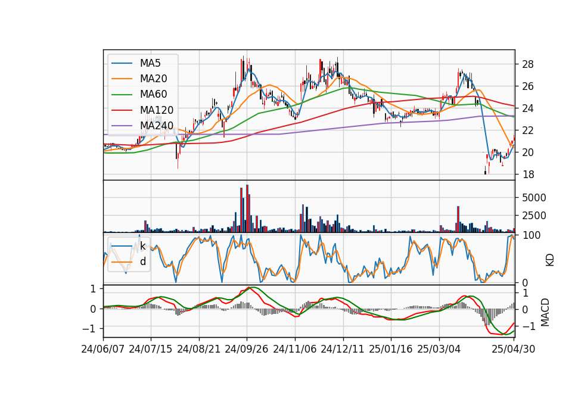Click the d legend label in KD panel

(x=143, y=261)
